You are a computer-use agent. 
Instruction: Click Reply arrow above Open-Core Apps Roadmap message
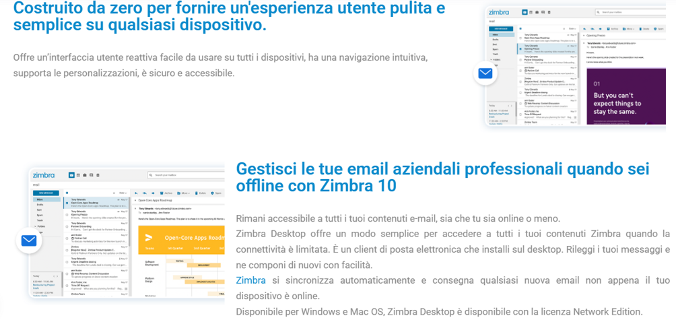click(136, 193)
